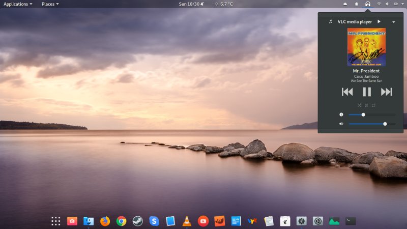The width and height of the screenshot is (407, 229).
Task: Go back to the previous track
Action: click(x=347, y=92)
